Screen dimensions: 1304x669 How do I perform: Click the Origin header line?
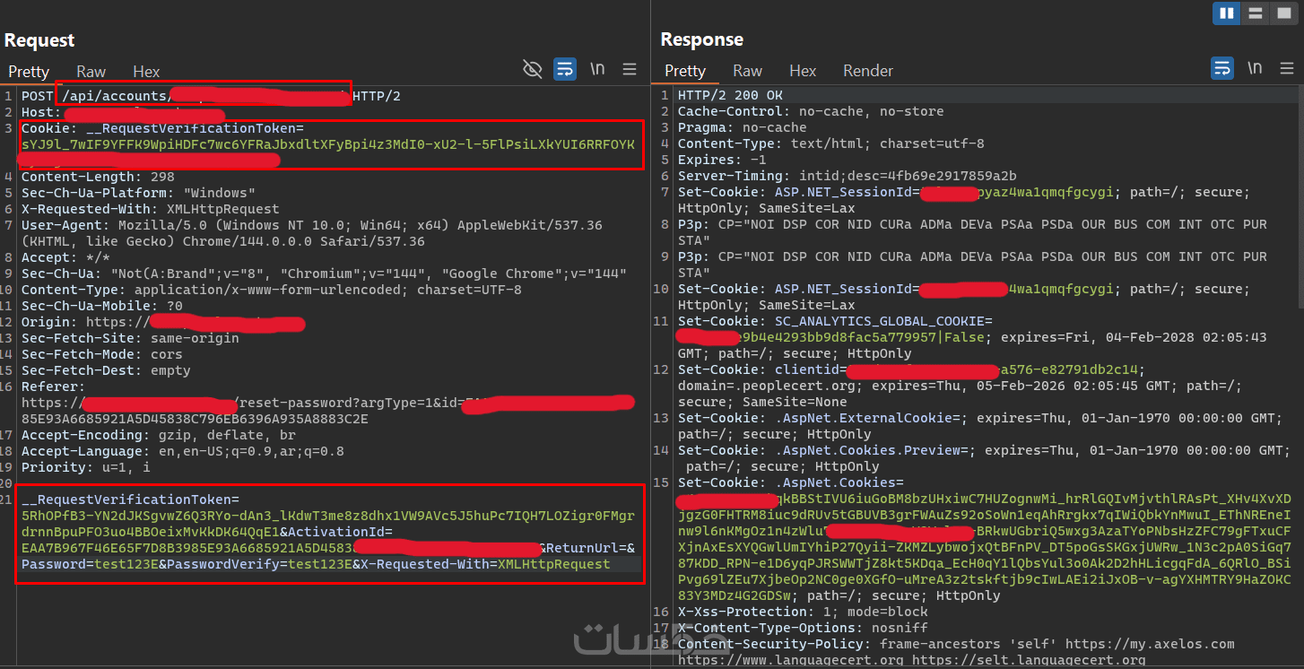click(163, 322)
